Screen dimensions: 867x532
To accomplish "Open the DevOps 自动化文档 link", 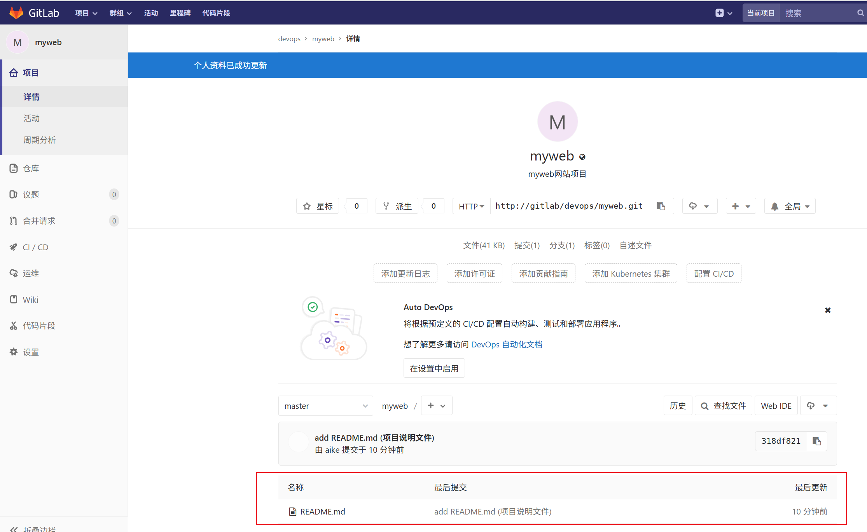I will 506,344.
